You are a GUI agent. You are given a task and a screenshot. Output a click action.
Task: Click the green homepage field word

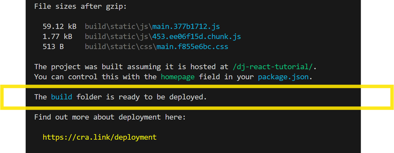(178, 77)
